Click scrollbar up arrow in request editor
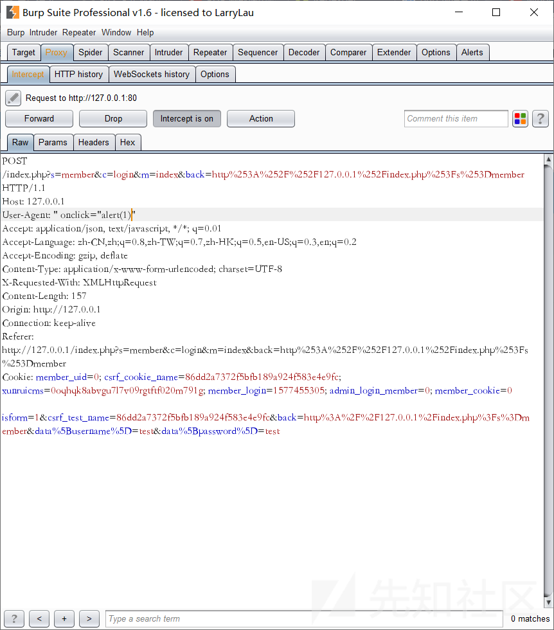The width and height of the screenshot is (554, 630). 548,159
